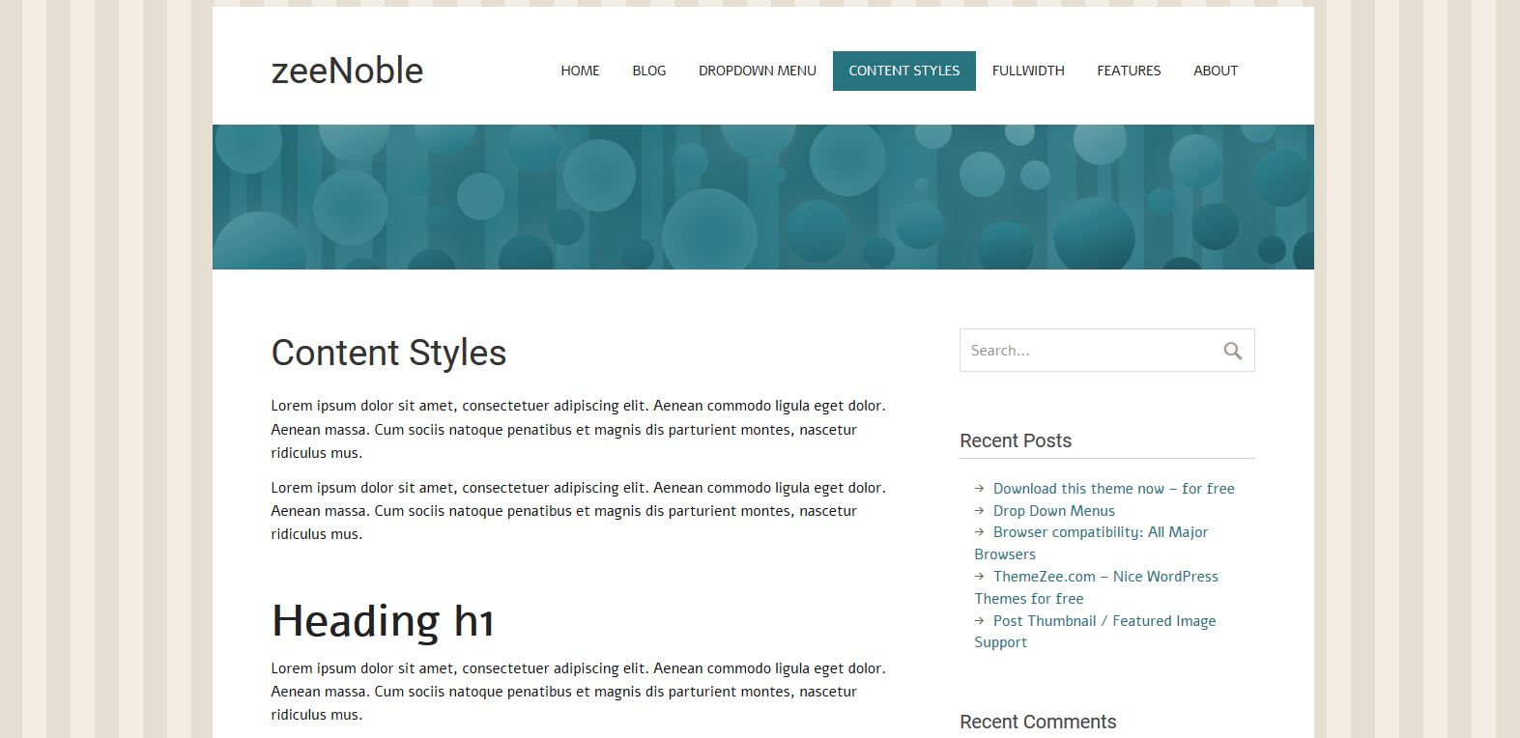1520x738 pixels.
Task: Open 'ThemeZee.com – Nice WordPress Themes' post
Action: [x=1105, y=577]
